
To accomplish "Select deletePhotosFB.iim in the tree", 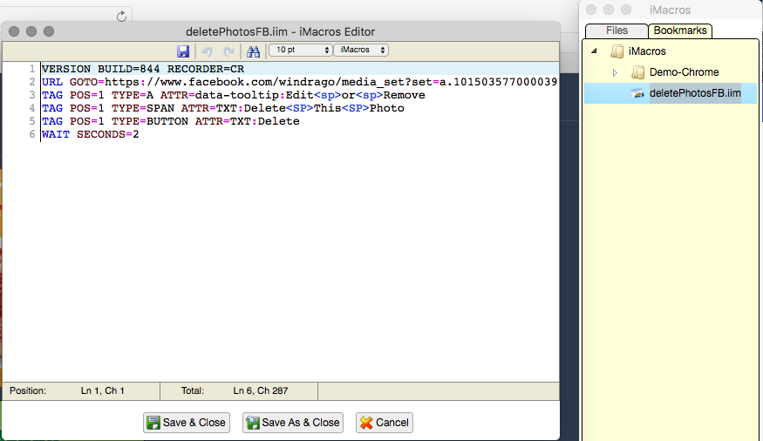I will pyautogui.click(x=695, y=93).
